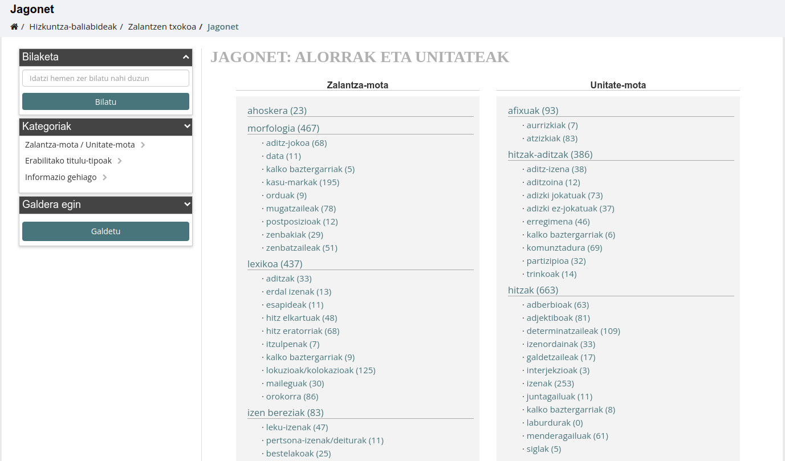Open aditzak (33) link
Screen dimensions: 785x461
pos(289,279)
